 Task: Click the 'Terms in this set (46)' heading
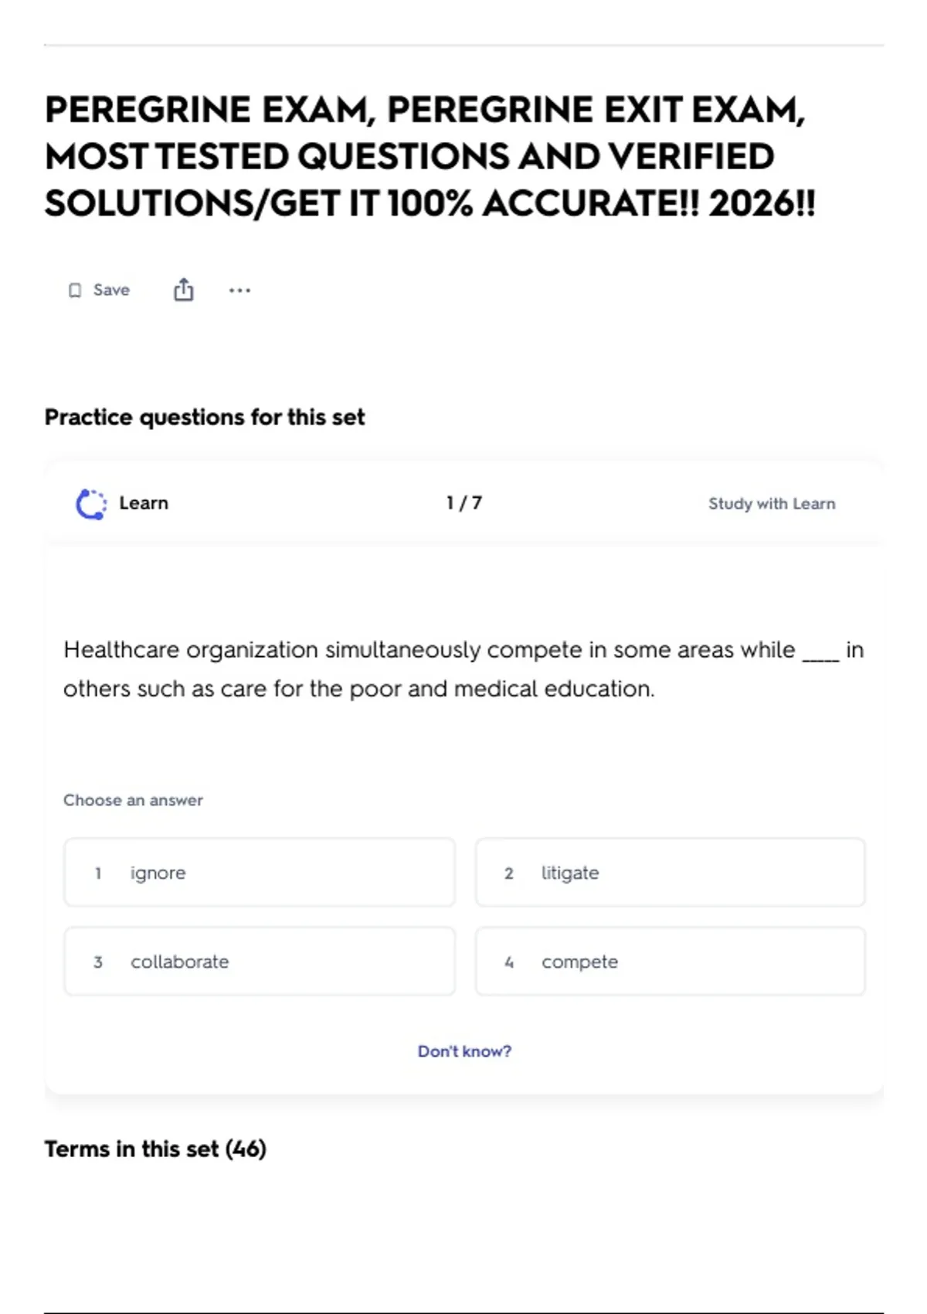[155, 1149]
